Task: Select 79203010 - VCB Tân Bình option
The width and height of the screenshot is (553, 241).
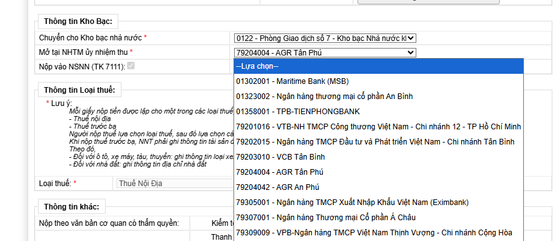Action: click(378, 157)
